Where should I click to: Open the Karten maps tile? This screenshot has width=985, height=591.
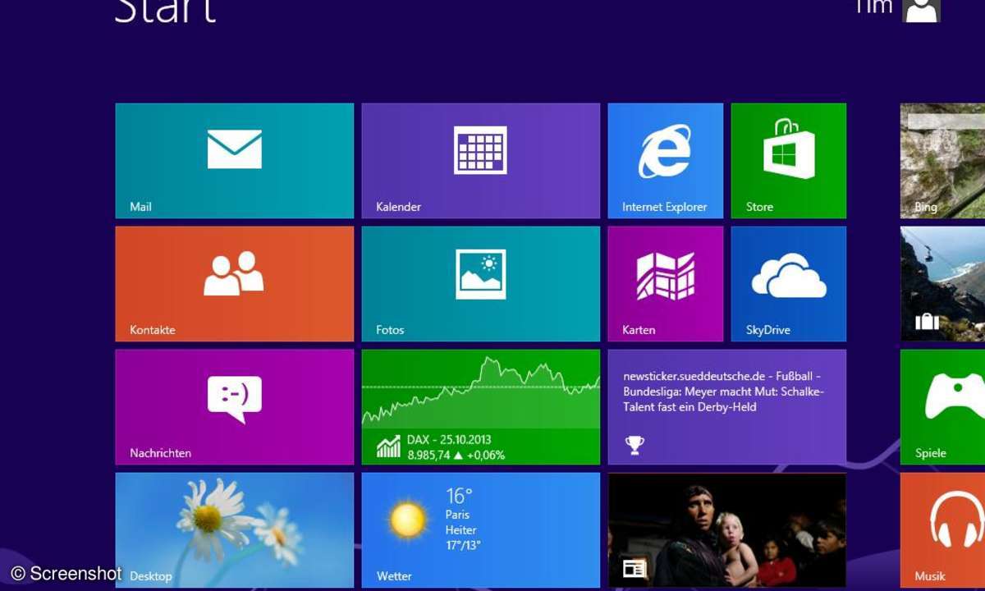point(666,284)
